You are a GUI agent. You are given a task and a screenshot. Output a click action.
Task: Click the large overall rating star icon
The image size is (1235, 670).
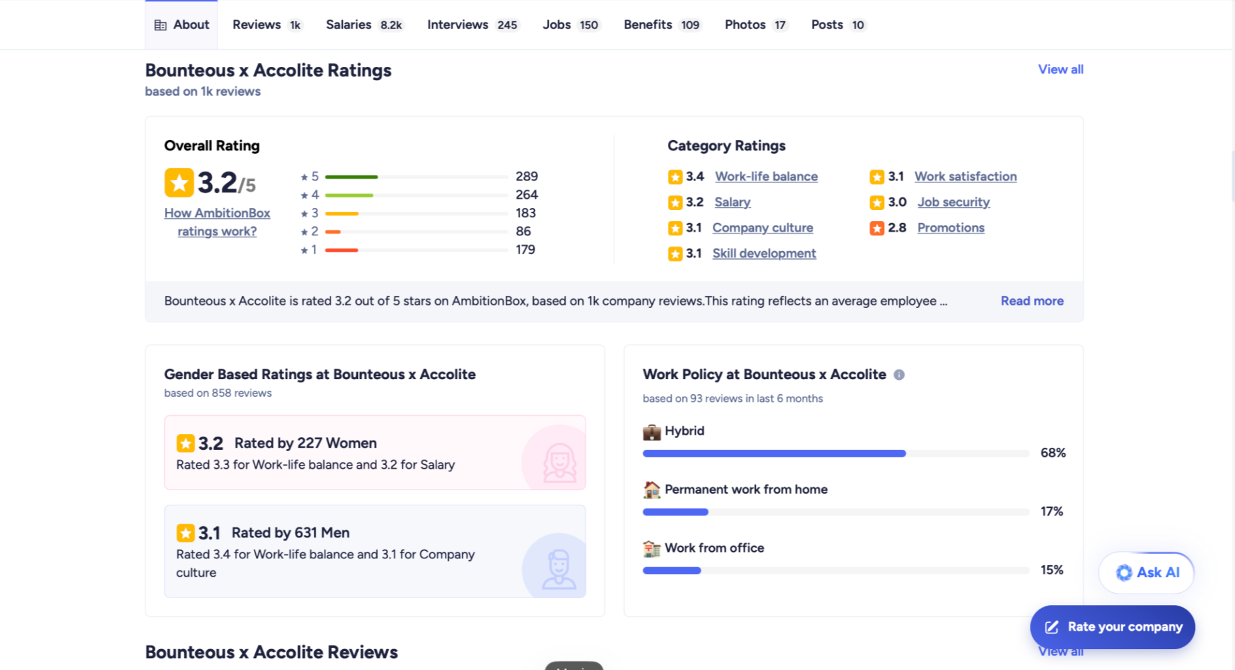(x=179, y=183)
